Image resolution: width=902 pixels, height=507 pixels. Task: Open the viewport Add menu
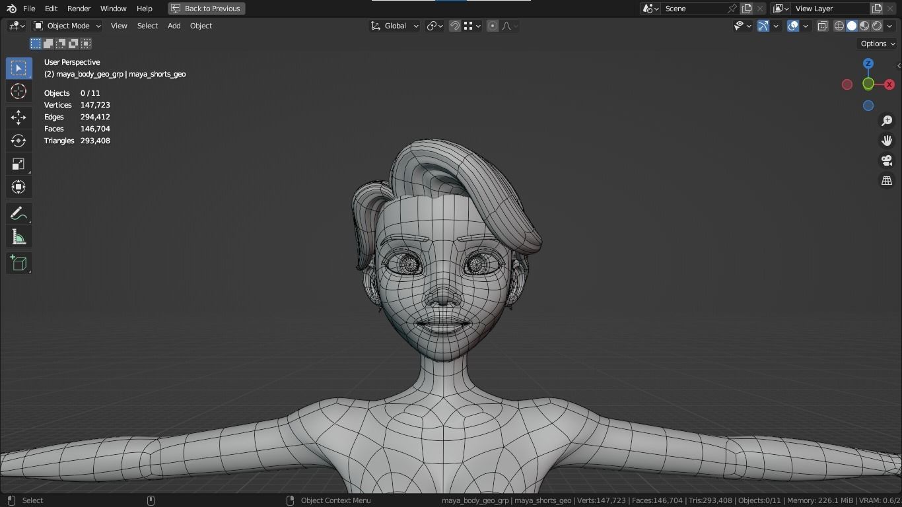(x=174, y=26)
